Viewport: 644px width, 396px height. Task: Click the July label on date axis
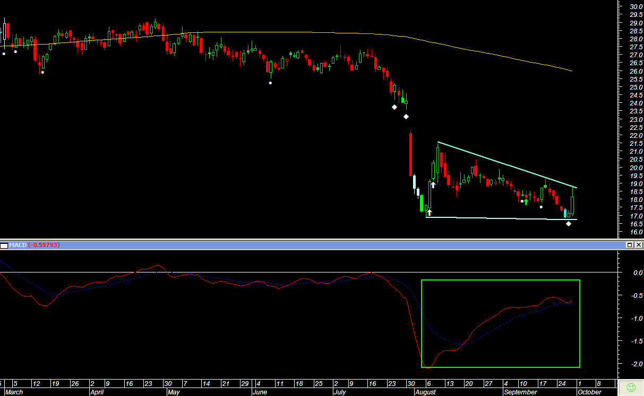click(x=339, y=392)
